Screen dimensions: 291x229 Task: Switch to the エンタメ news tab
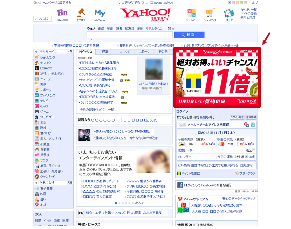click(125, 52)
